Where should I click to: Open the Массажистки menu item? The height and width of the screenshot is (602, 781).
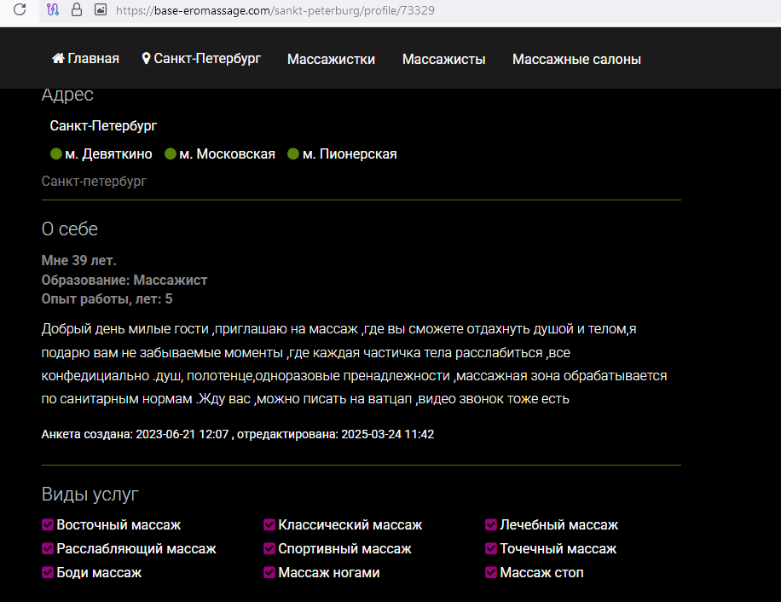click(331, 59)
